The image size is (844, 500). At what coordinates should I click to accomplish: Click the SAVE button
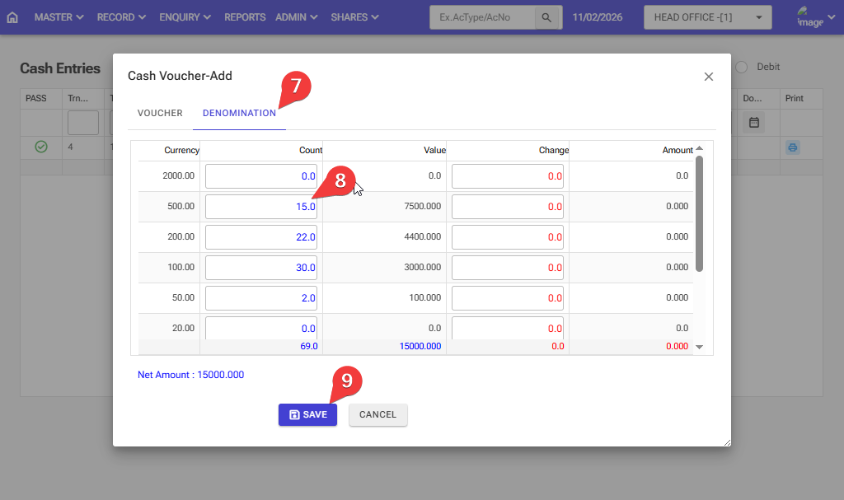[307, 415]
